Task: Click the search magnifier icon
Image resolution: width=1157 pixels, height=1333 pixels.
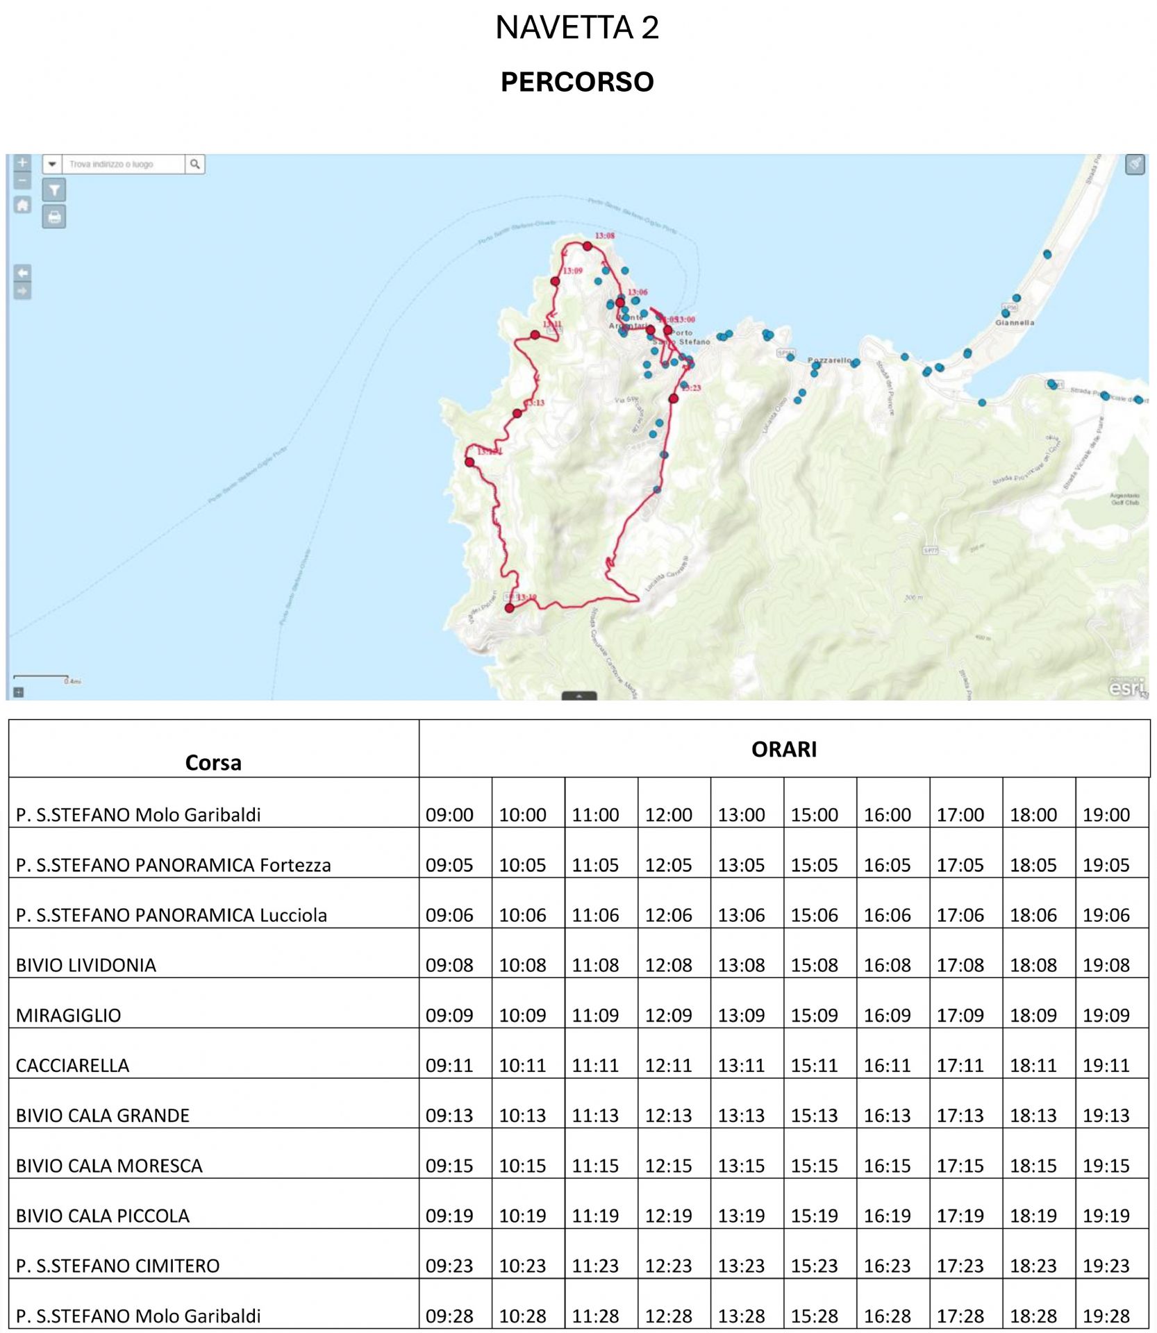Action: tap(195, 164)
